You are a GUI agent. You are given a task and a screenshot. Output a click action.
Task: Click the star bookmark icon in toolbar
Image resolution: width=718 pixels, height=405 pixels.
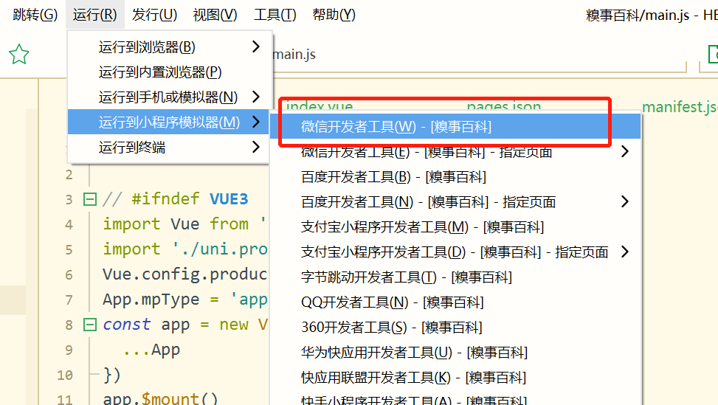pyautogui.click(x=18, y=54)
